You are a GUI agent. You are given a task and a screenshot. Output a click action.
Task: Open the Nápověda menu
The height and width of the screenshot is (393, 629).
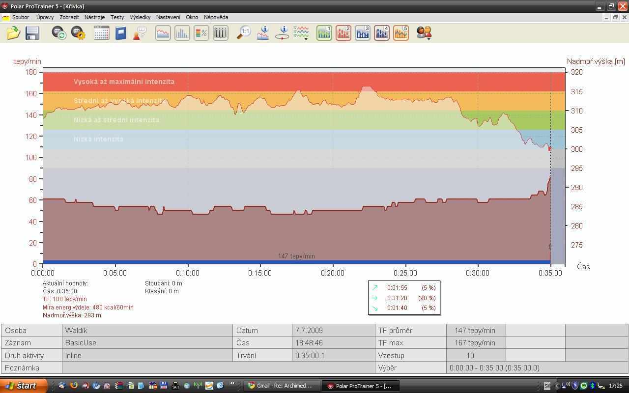[216, 17]
